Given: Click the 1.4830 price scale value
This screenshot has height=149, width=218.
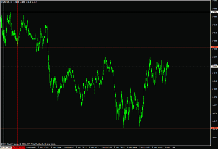Looking at the screenshot, I should coord(215,97).
